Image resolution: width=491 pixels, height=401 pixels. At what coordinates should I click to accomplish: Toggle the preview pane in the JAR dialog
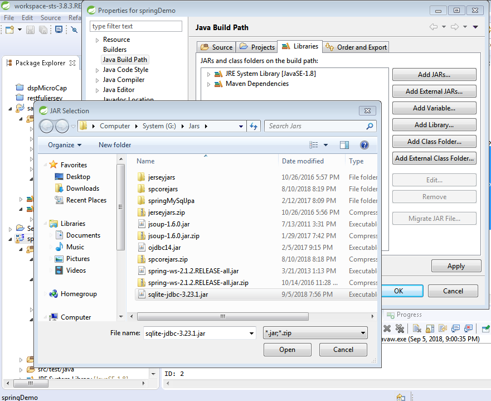(x=344, y=145)
